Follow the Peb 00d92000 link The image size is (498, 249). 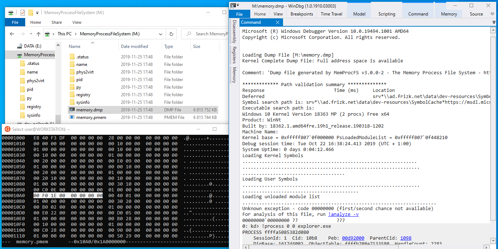(353, 238)
